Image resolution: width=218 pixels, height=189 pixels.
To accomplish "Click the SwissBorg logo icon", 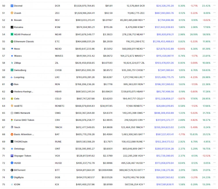I will click(12, 70).
